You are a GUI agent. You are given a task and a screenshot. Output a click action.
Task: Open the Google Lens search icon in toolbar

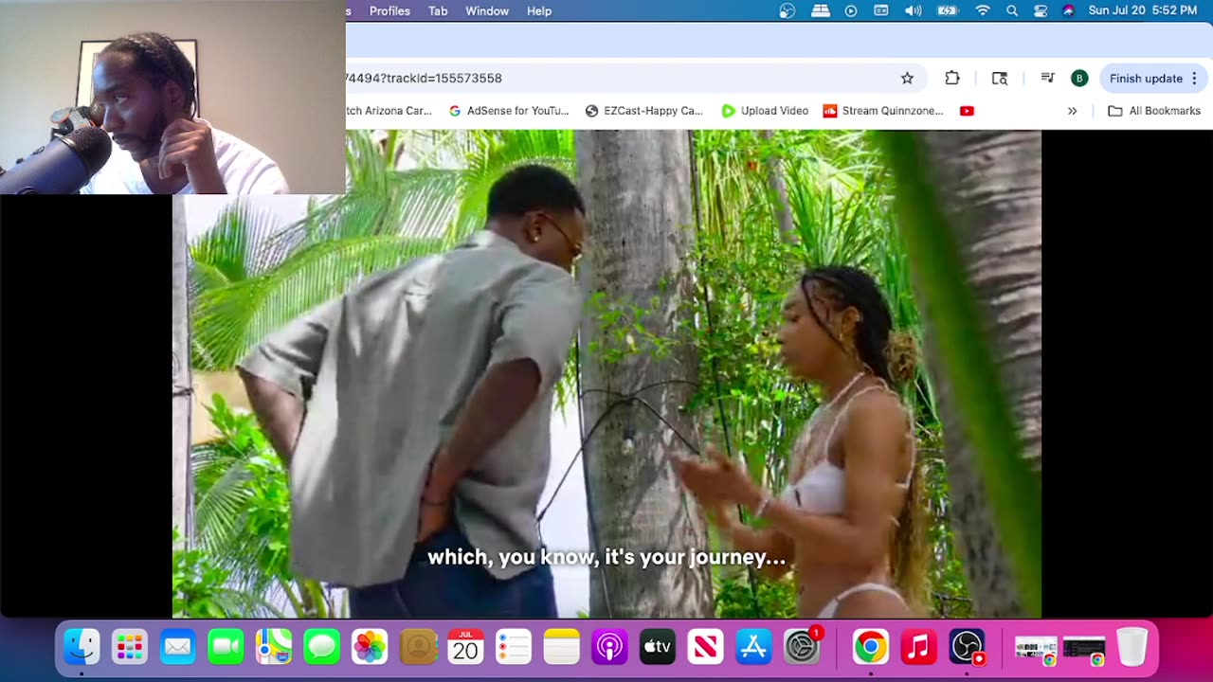[1000, 79]
